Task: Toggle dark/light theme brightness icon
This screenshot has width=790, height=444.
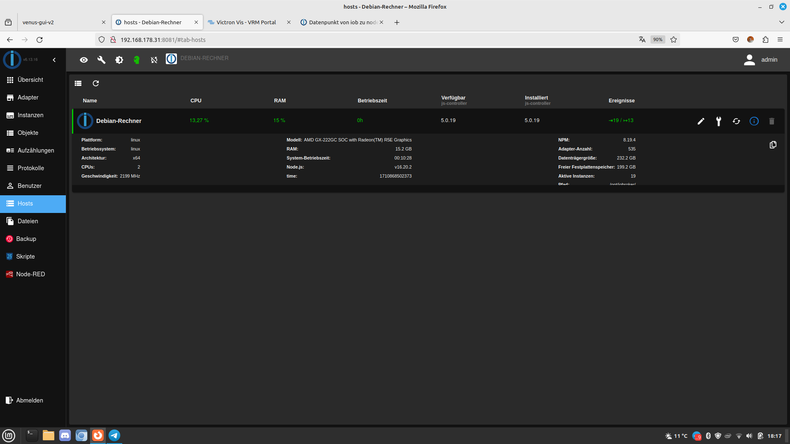Action: [x=119, y=60]
